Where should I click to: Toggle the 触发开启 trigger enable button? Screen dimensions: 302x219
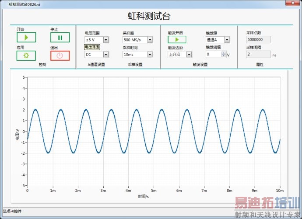(177, 40)
